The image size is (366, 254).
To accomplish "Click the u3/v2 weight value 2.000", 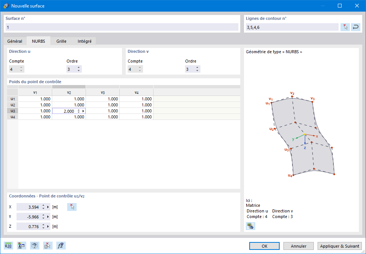I will [69, 111].
